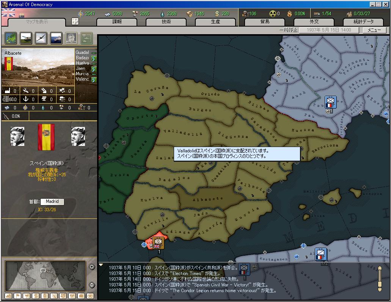
Task: Select the French unit counter in Algeria
Action: (321, 254)
